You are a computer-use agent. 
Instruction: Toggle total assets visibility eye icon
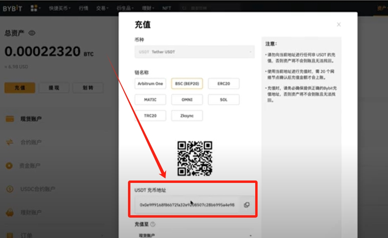[32, 33]
